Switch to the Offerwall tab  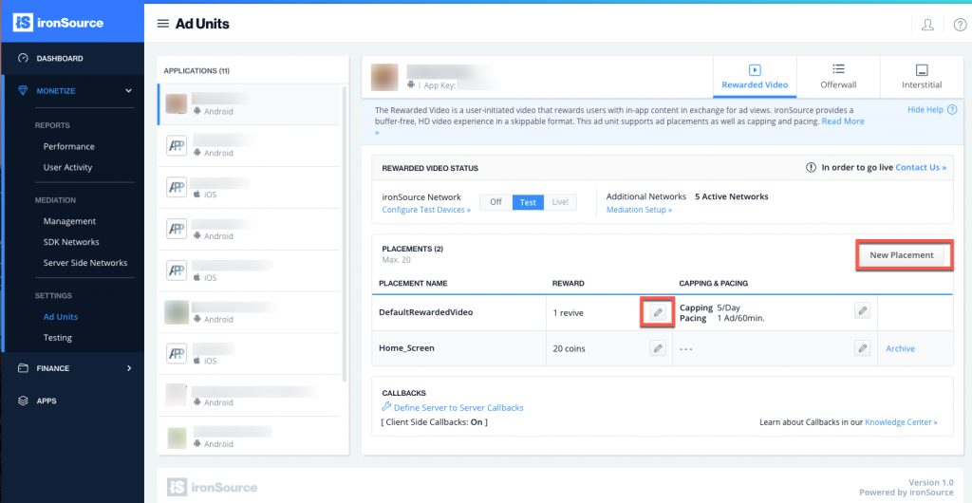(x=838, y=77)
